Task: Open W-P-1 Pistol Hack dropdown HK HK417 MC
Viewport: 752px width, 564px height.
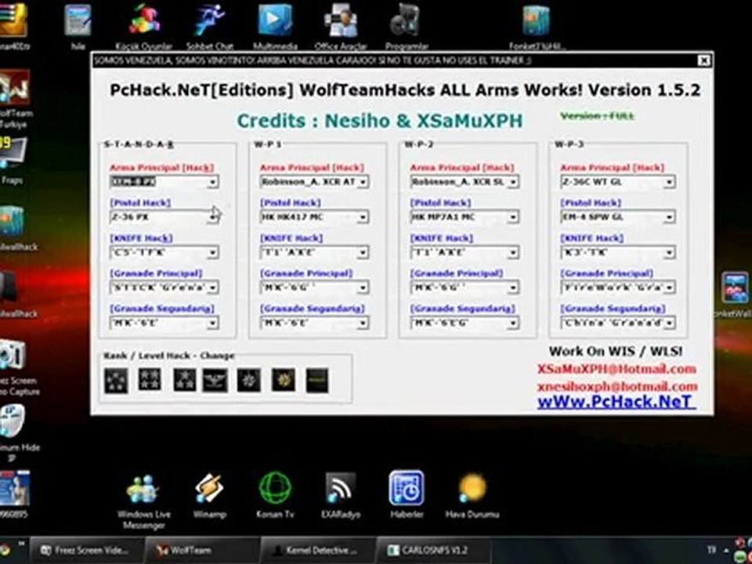Action: [x=315, y=217]
